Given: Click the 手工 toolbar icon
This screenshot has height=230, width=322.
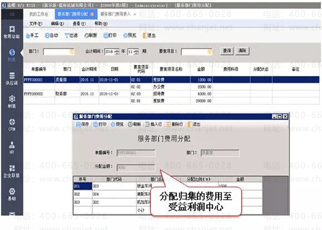Looking at the screenshot, I should [x=33, y=35].
